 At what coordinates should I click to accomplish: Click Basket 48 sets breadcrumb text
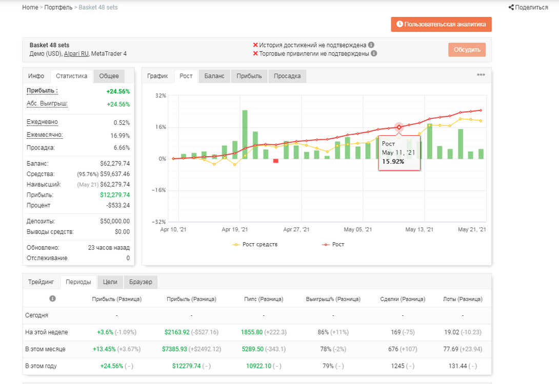(x=98, y=7)
